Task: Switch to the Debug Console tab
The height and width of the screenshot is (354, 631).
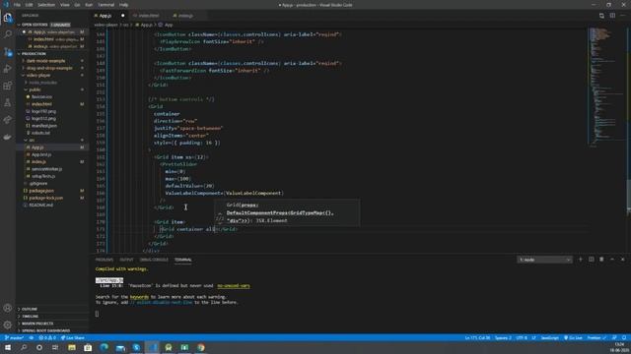Action: point(154,260)
